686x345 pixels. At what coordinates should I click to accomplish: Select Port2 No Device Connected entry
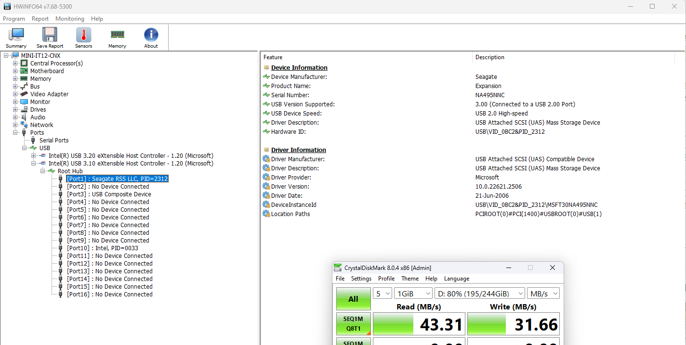click(x=108, y=186)
